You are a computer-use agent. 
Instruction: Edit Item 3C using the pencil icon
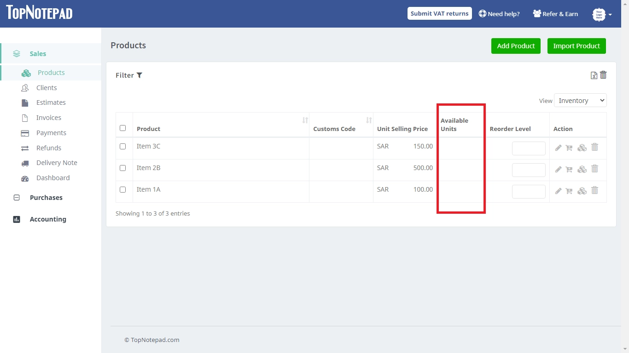point(558,148)
